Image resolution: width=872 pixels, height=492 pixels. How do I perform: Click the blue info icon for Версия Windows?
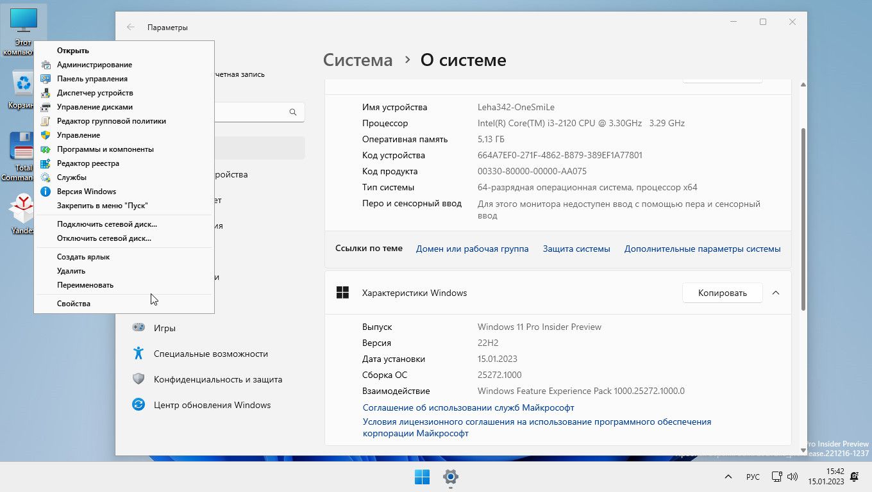(46, 192)
